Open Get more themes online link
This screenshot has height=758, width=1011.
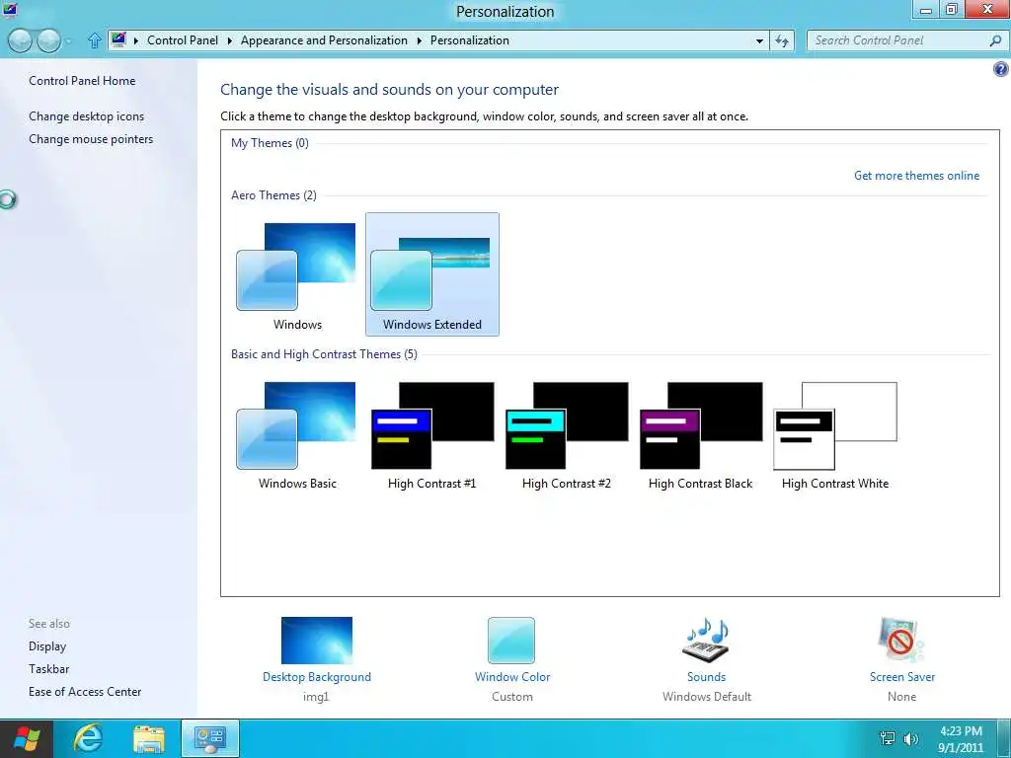[x=916, y=176]
